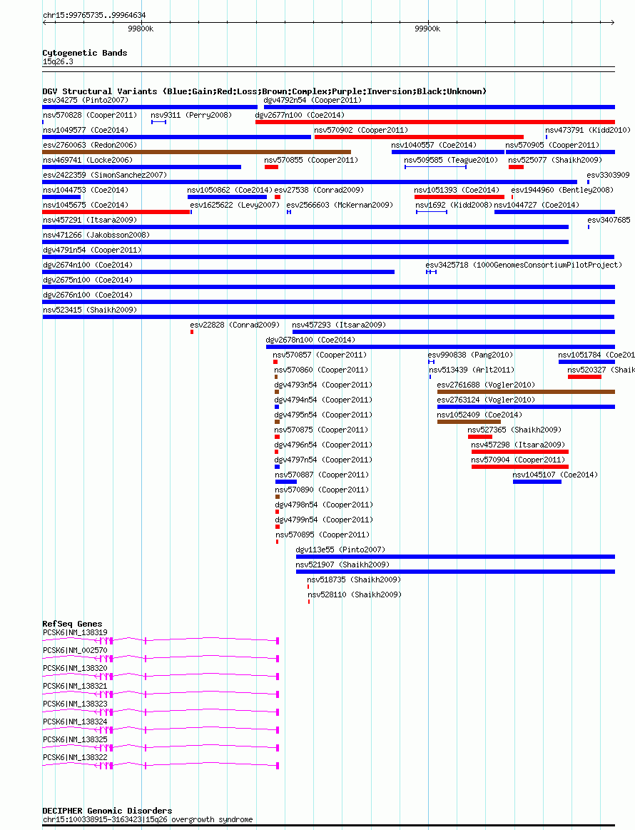Select nsv1052409 (Coe2014) label
635x830 pixels.
click(479, 415)
